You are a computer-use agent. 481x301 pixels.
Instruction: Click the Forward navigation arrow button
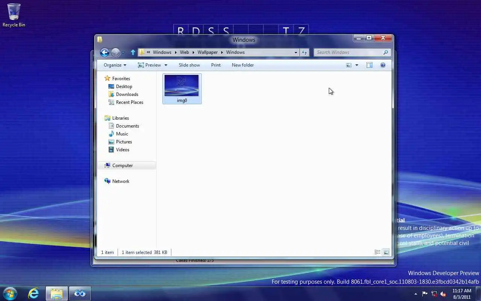point(115,52)
